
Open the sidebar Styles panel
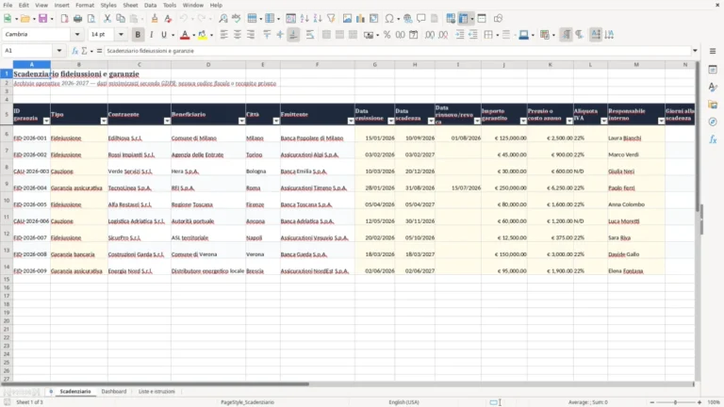713,88
